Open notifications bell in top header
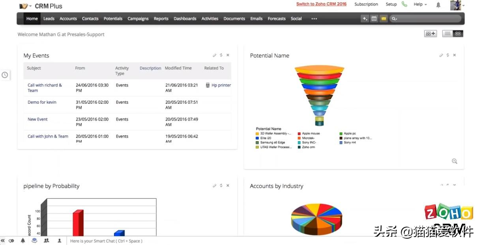481x245 pixels. pyautogui.click(x=438, y=5)
